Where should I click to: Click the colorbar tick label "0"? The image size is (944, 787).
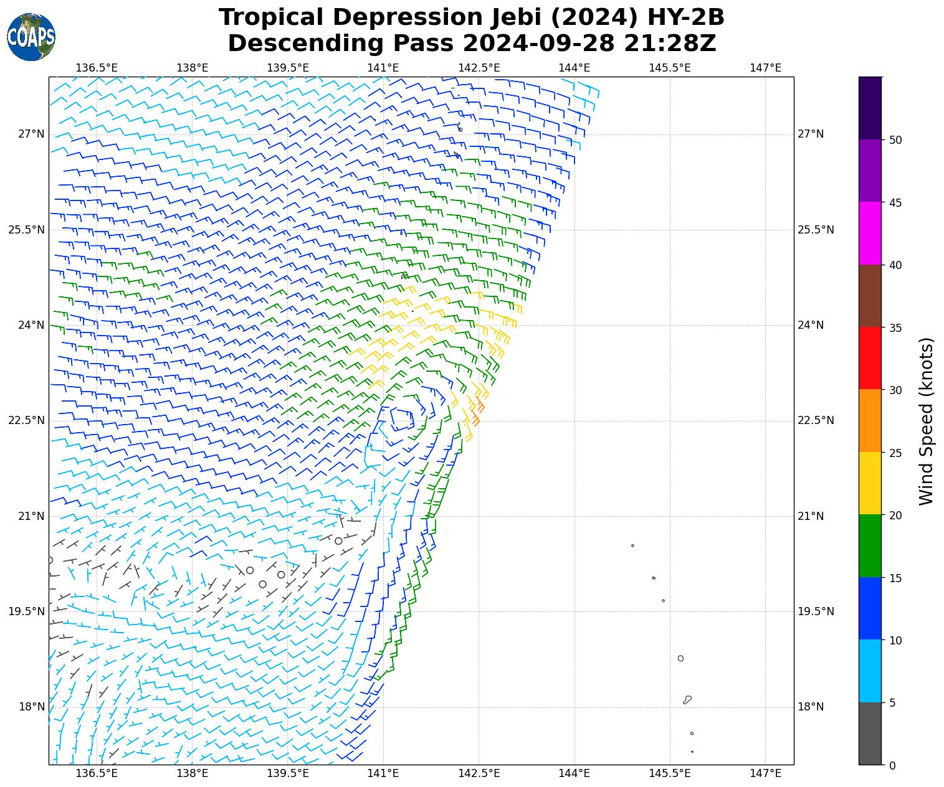(892, 766)
